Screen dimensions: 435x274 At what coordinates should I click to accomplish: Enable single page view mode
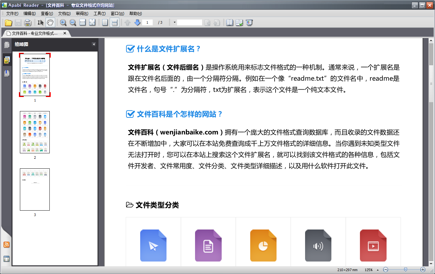point(105,22)
